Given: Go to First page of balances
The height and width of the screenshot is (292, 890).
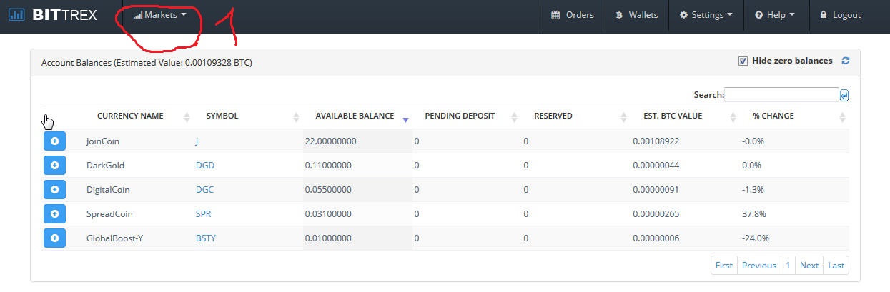Looking at the screenshot, I should (x=724, y=265).
